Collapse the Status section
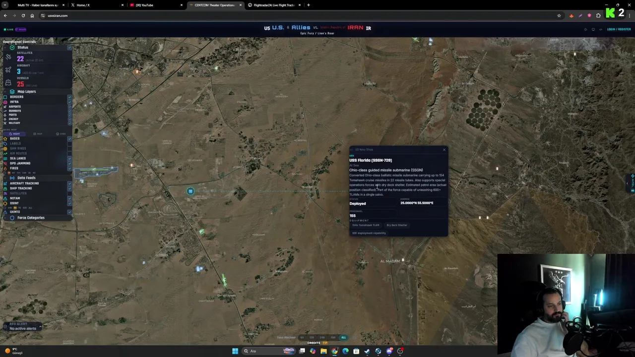This screenshot has width=635, height=357. pyautogui.click(x=5, y=48)
